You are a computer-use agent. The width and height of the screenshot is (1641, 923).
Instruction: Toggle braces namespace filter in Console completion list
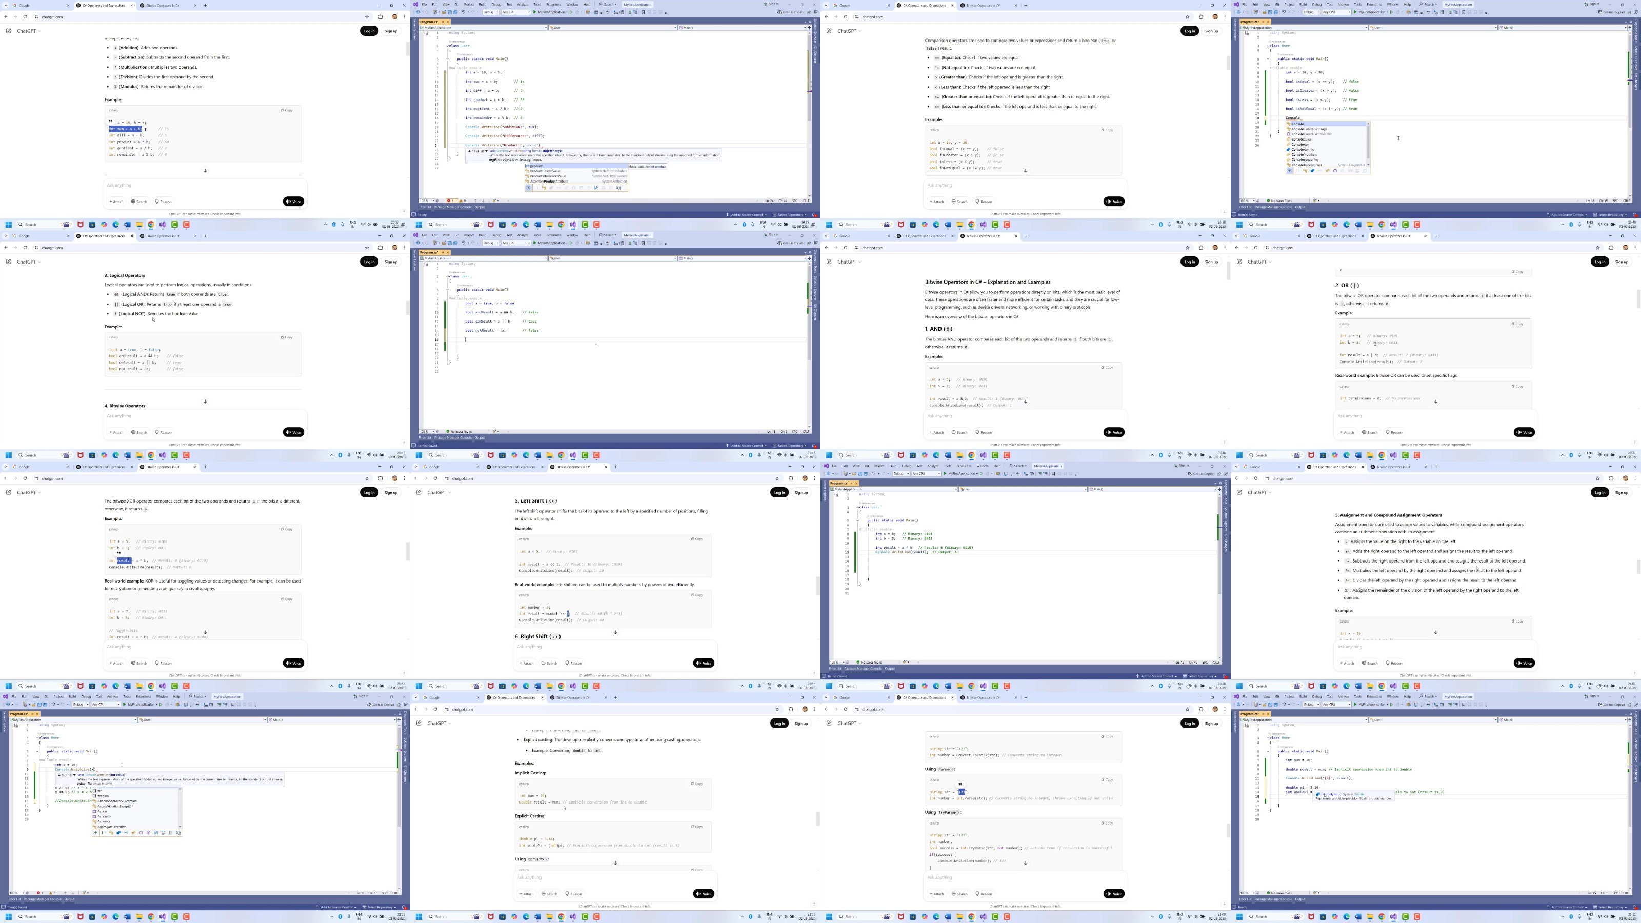pyautogui.click(x=1297, y=171)
